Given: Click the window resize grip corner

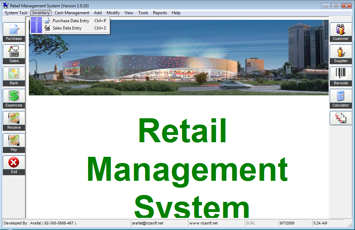Looking at the screenshot, I should [350, 225].
